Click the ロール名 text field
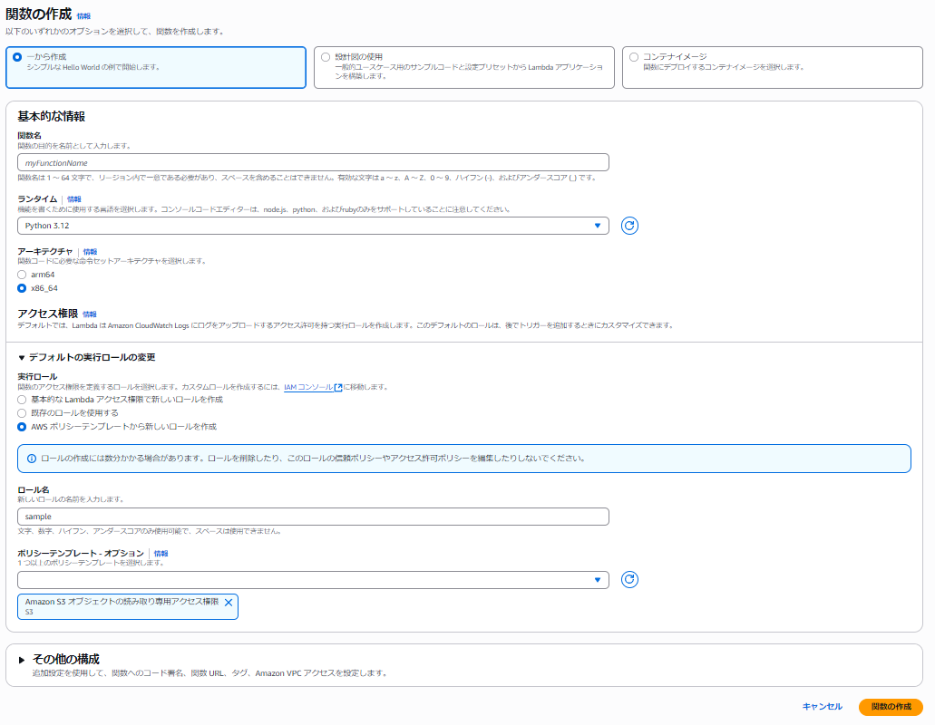The image size is (935, 725). [313, 517]
